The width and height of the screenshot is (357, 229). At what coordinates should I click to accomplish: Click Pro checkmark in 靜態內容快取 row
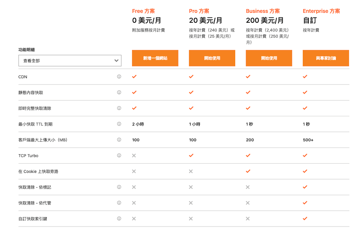tap(191, 92)
